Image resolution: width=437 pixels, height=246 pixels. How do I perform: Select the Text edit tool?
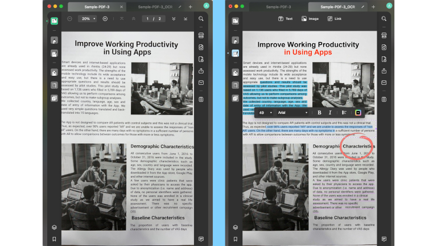pyautogui.click(x=285, y=19)
